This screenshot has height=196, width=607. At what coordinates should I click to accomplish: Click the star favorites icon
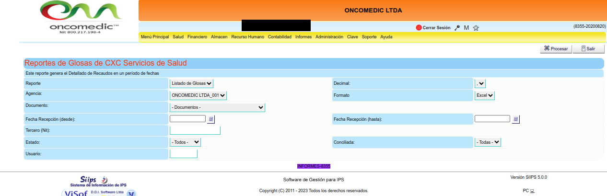click(x=476, y=28)
